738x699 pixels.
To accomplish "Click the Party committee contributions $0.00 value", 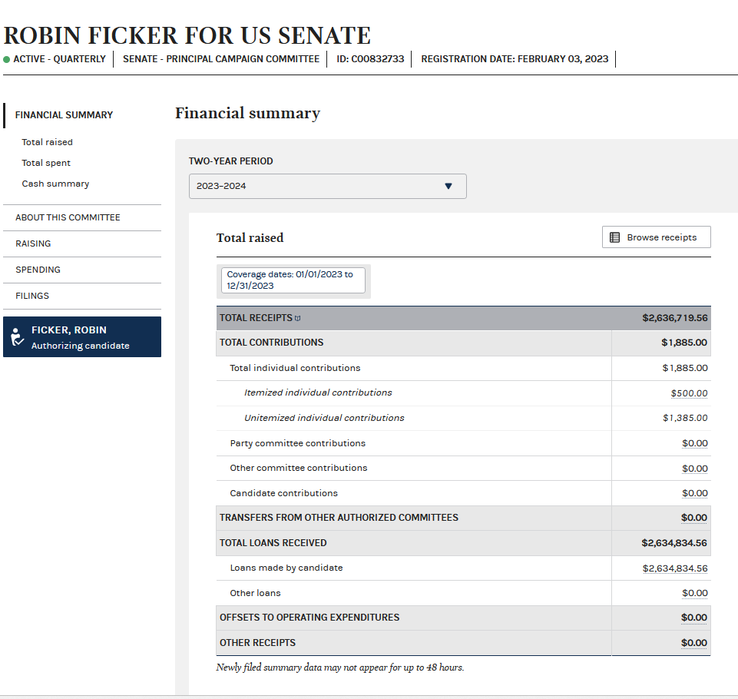I will click(694, 442).
